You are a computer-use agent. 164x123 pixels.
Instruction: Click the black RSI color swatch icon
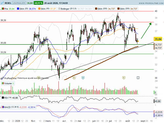3,97
